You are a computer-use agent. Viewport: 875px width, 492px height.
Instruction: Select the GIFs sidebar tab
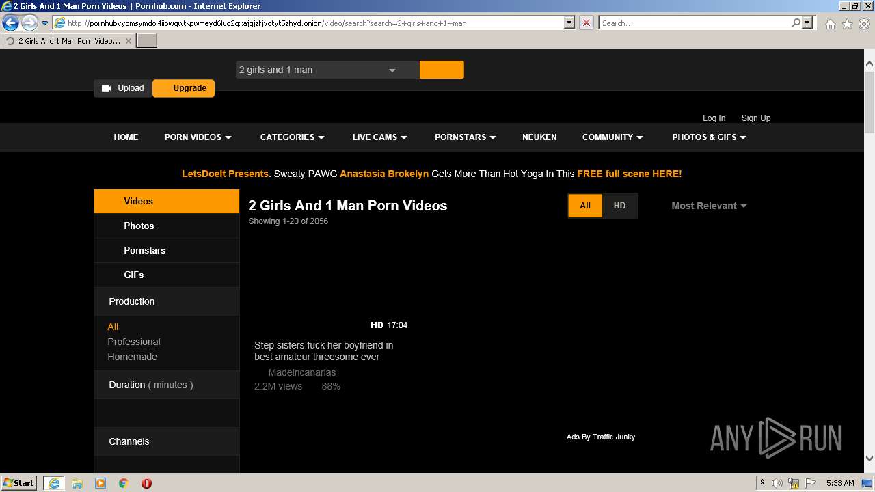[x=167, y=275]
